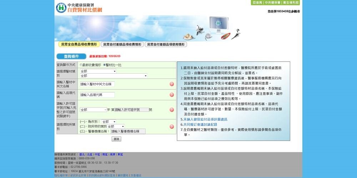Open 政府網站資料開放宣告 footer link
The image size is (357, 178).
102,176
